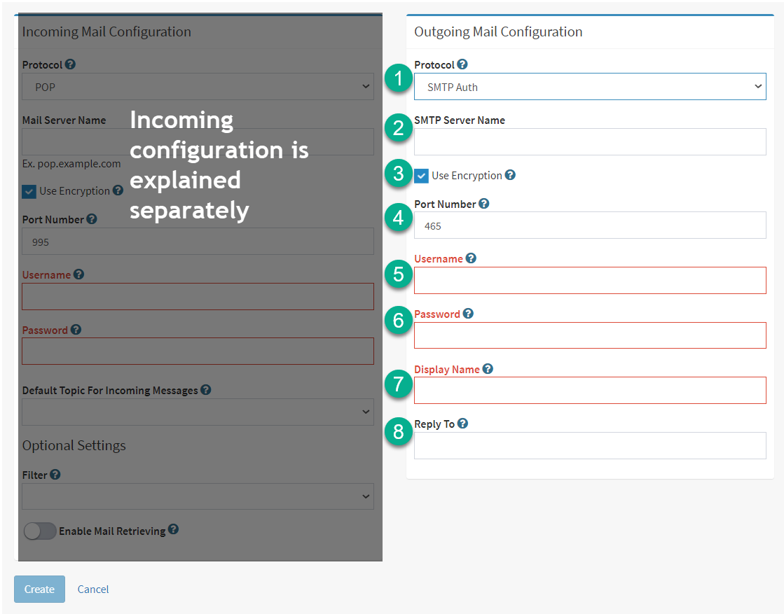
Task: Expand the Filter dropdown
Action: [x=198, y=496]
